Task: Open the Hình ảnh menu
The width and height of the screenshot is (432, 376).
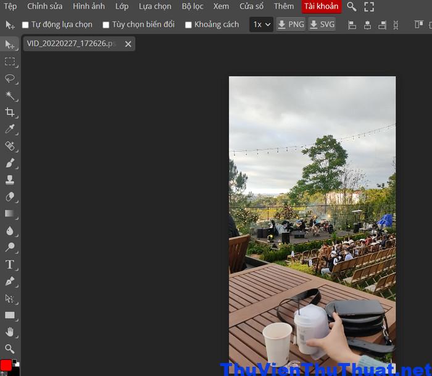Action: coord(89,6)
